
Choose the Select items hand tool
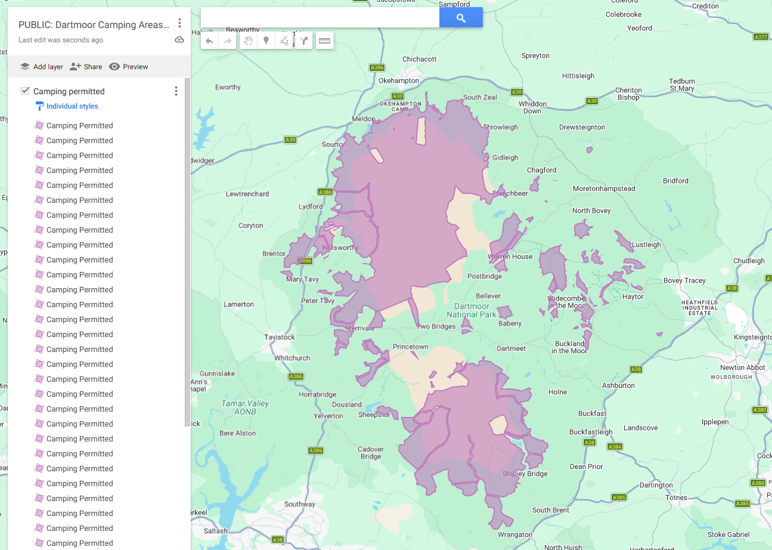(249, 41)
